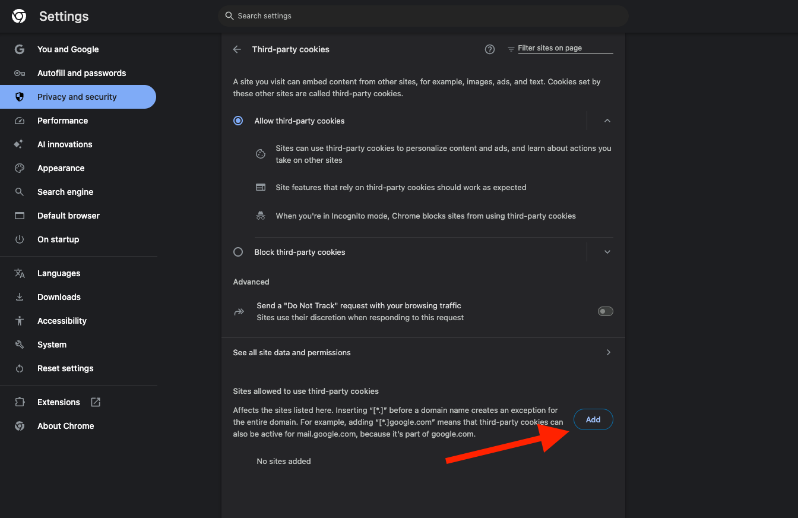
Task: Click the Filter sites on page field
Action: (x=565, y=48)
